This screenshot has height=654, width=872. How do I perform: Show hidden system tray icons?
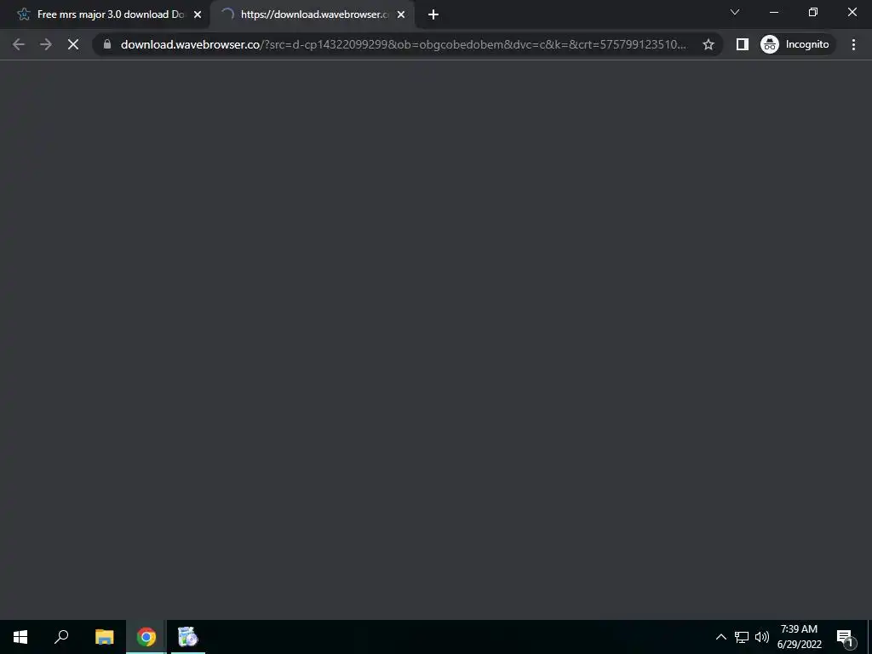720,637
